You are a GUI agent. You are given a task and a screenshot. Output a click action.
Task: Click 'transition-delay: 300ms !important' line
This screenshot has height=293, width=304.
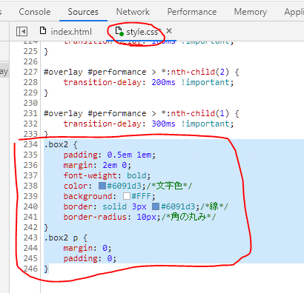click(148, 124)
